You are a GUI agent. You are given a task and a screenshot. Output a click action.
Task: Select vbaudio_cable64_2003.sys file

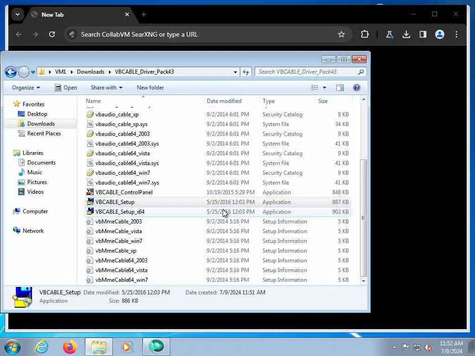[218, 144]
